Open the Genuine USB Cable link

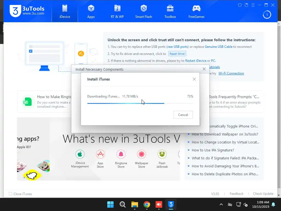coord(218,47)
